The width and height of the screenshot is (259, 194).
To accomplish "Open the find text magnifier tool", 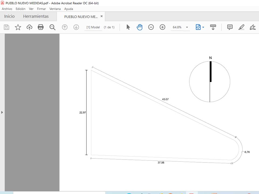I will coord(52,27).
